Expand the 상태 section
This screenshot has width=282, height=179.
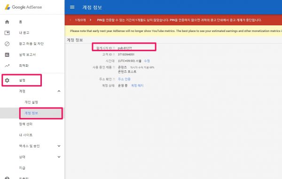(x=59, y=157)
